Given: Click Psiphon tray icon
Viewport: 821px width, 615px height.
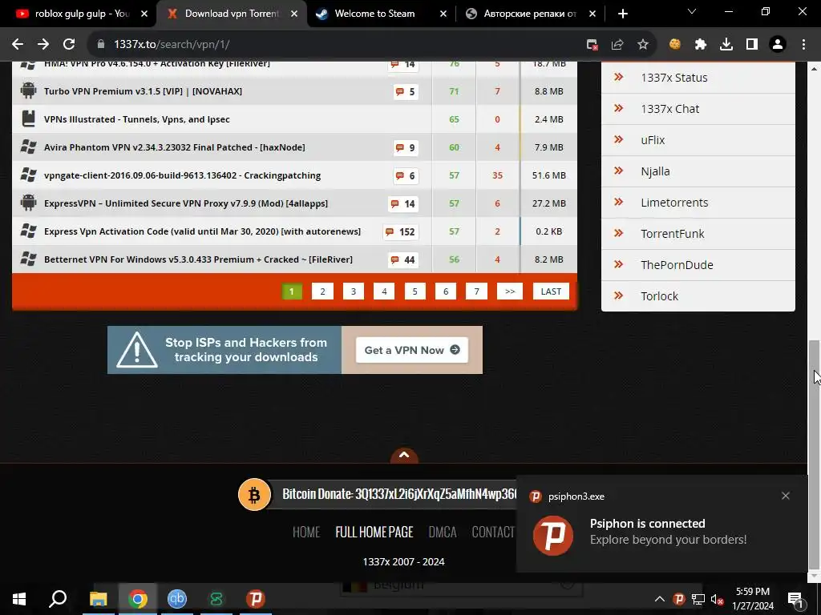Looking at the screenshot, I should click(678, 599).
